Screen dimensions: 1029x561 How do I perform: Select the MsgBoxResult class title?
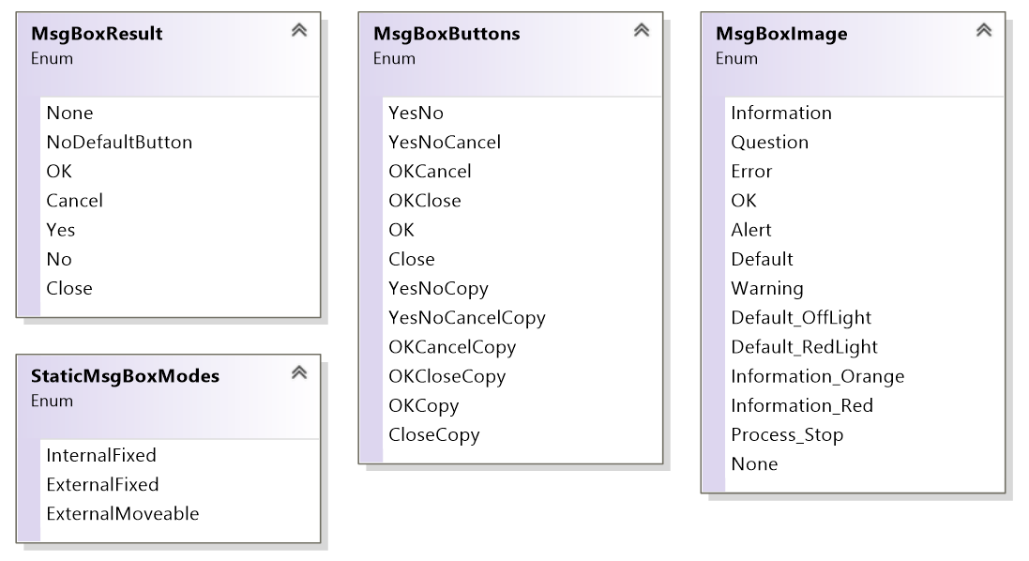click(x=97, y=34)
